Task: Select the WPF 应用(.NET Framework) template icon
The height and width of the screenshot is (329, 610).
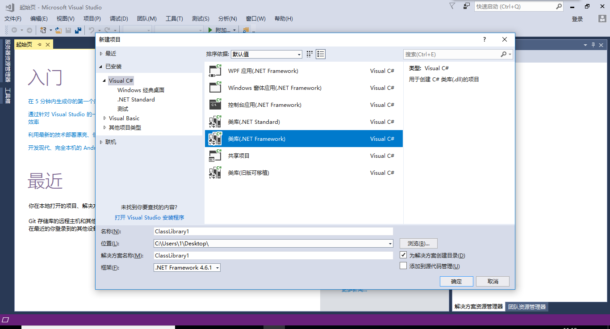Action: click(215, 71)
